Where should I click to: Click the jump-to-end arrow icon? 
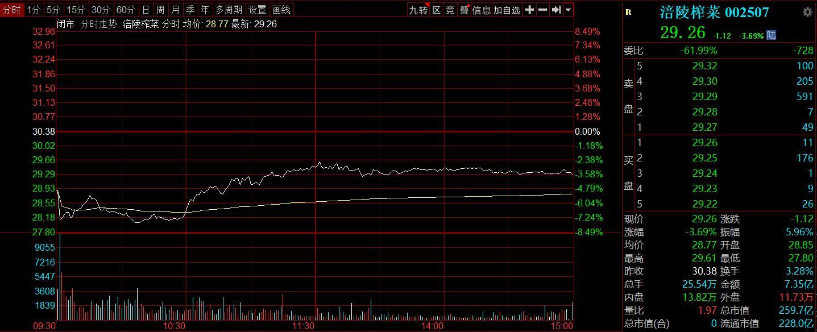point(556,10)
